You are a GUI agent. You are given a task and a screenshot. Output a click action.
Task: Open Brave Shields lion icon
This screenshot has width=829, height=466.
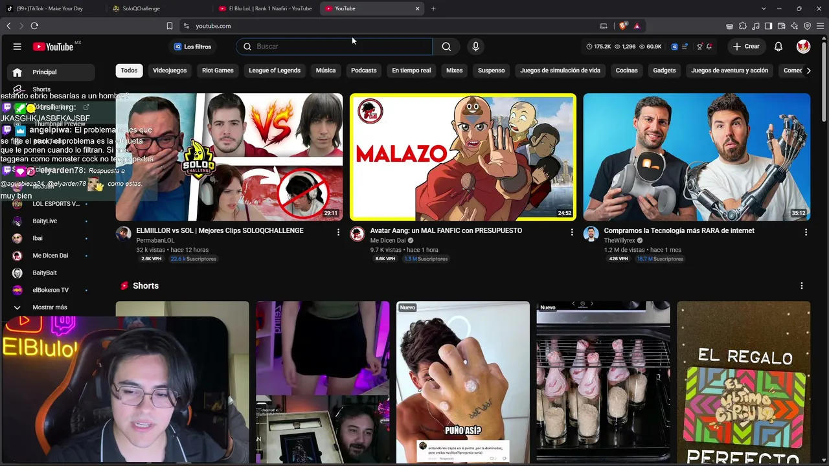coord(623,26)
